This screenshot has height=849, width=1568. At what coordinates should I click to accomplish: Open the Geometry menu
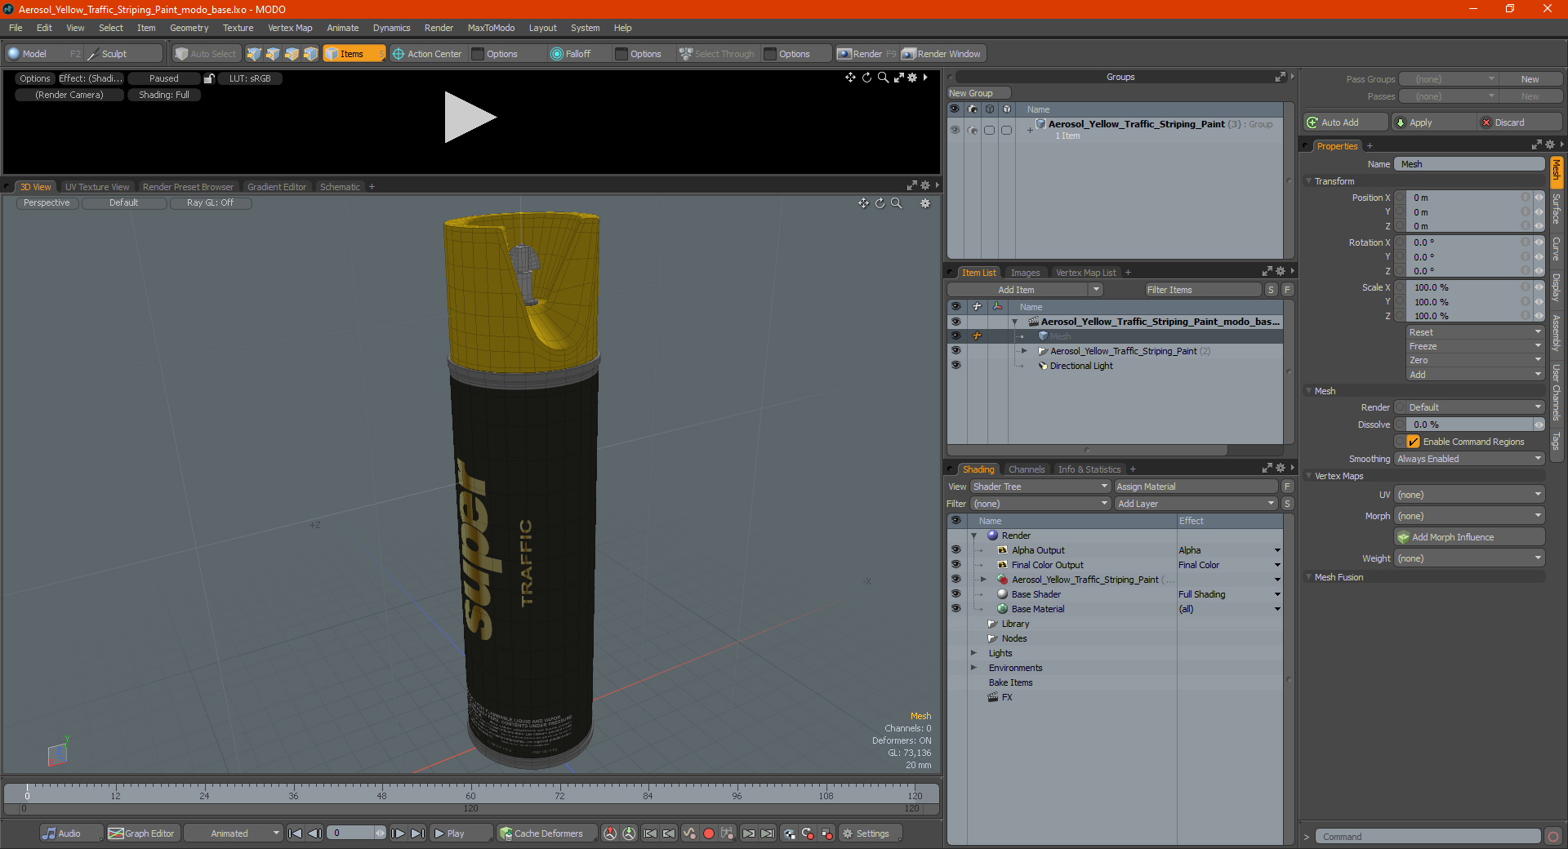click(x=189, y=28)
